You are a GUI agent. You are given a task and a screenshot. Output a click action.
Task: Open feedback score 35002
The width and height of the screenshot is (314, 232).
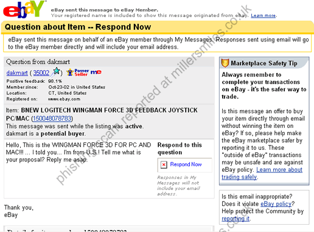coord(41,72)
